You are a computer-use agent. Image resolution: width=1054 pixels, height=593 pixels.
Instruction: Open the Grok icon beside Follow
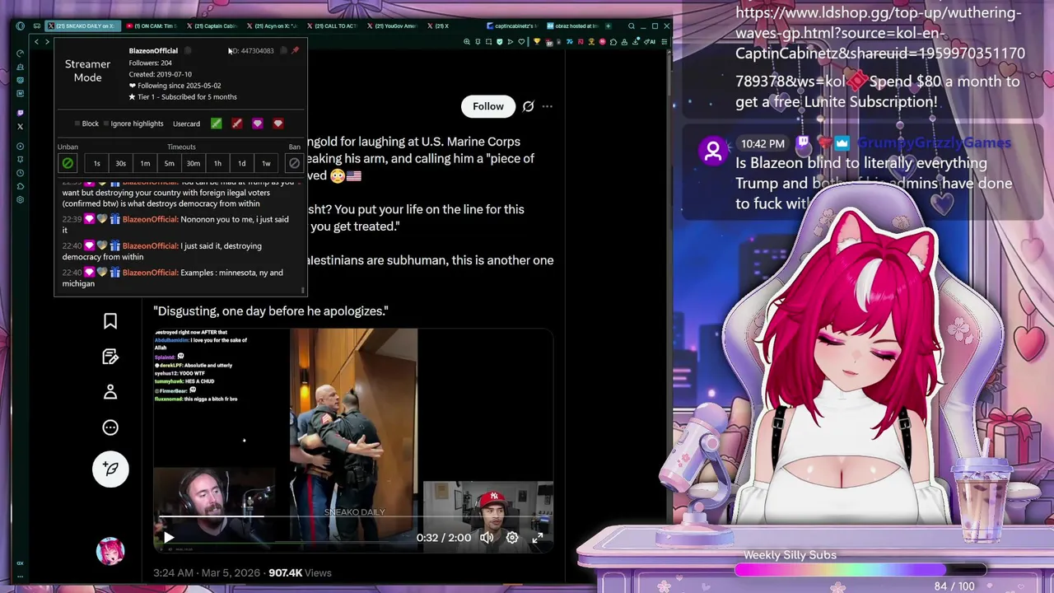point(528,106)
